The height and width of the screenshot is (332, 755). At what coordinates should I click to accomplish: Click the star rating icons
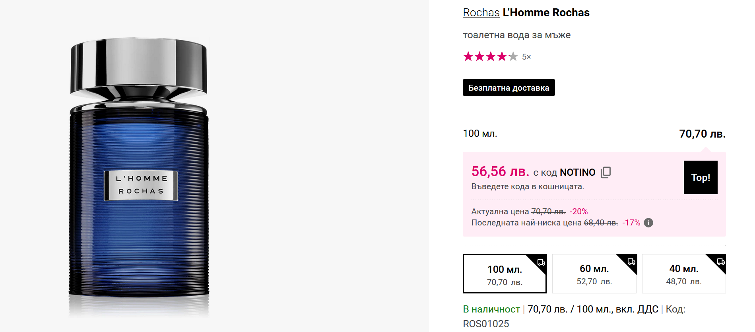tap(490, 56)
